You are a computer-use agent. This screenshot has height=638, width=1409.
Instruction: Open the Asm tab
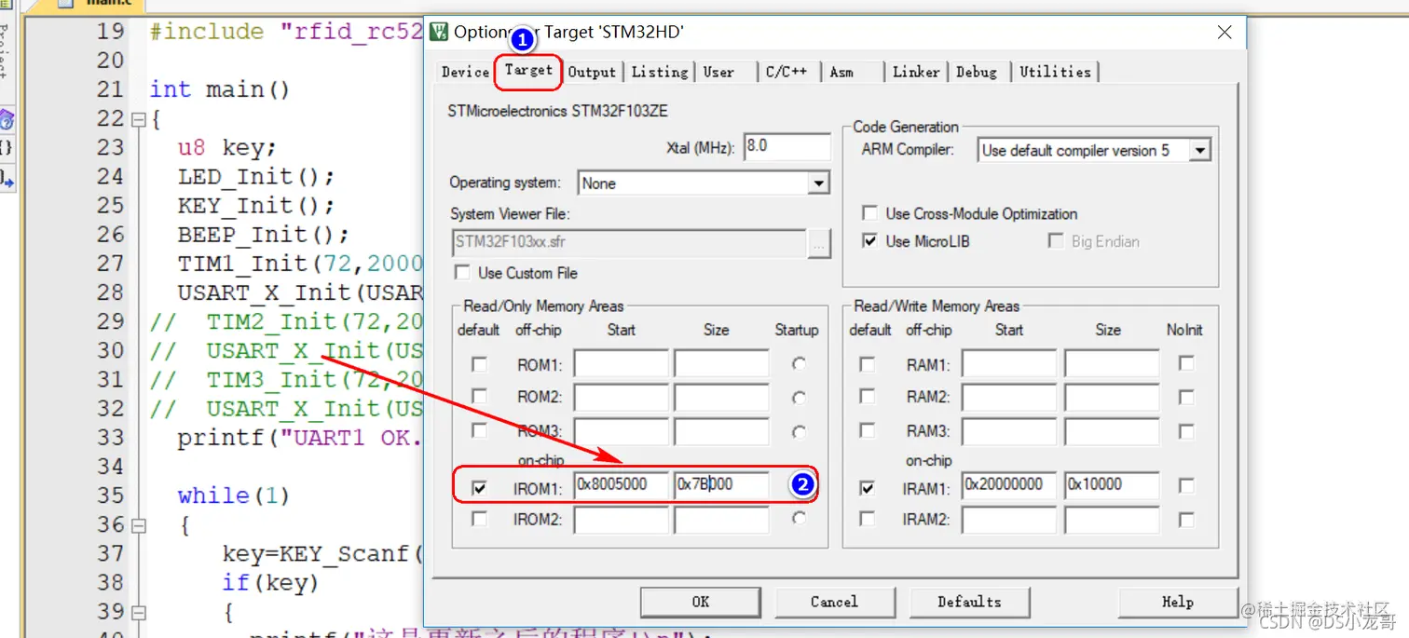pos(841,72)
